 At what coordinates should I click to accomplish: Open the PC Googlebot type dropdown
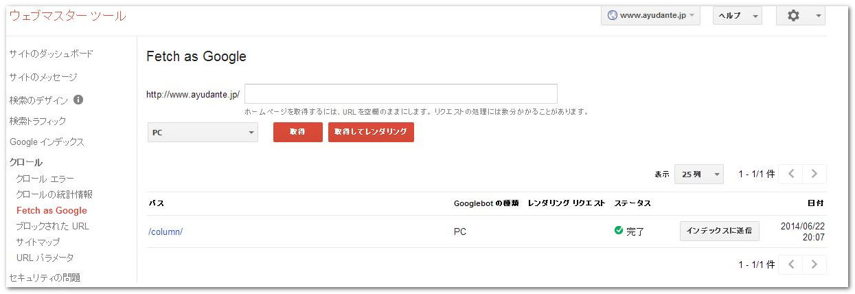[203, 133]
